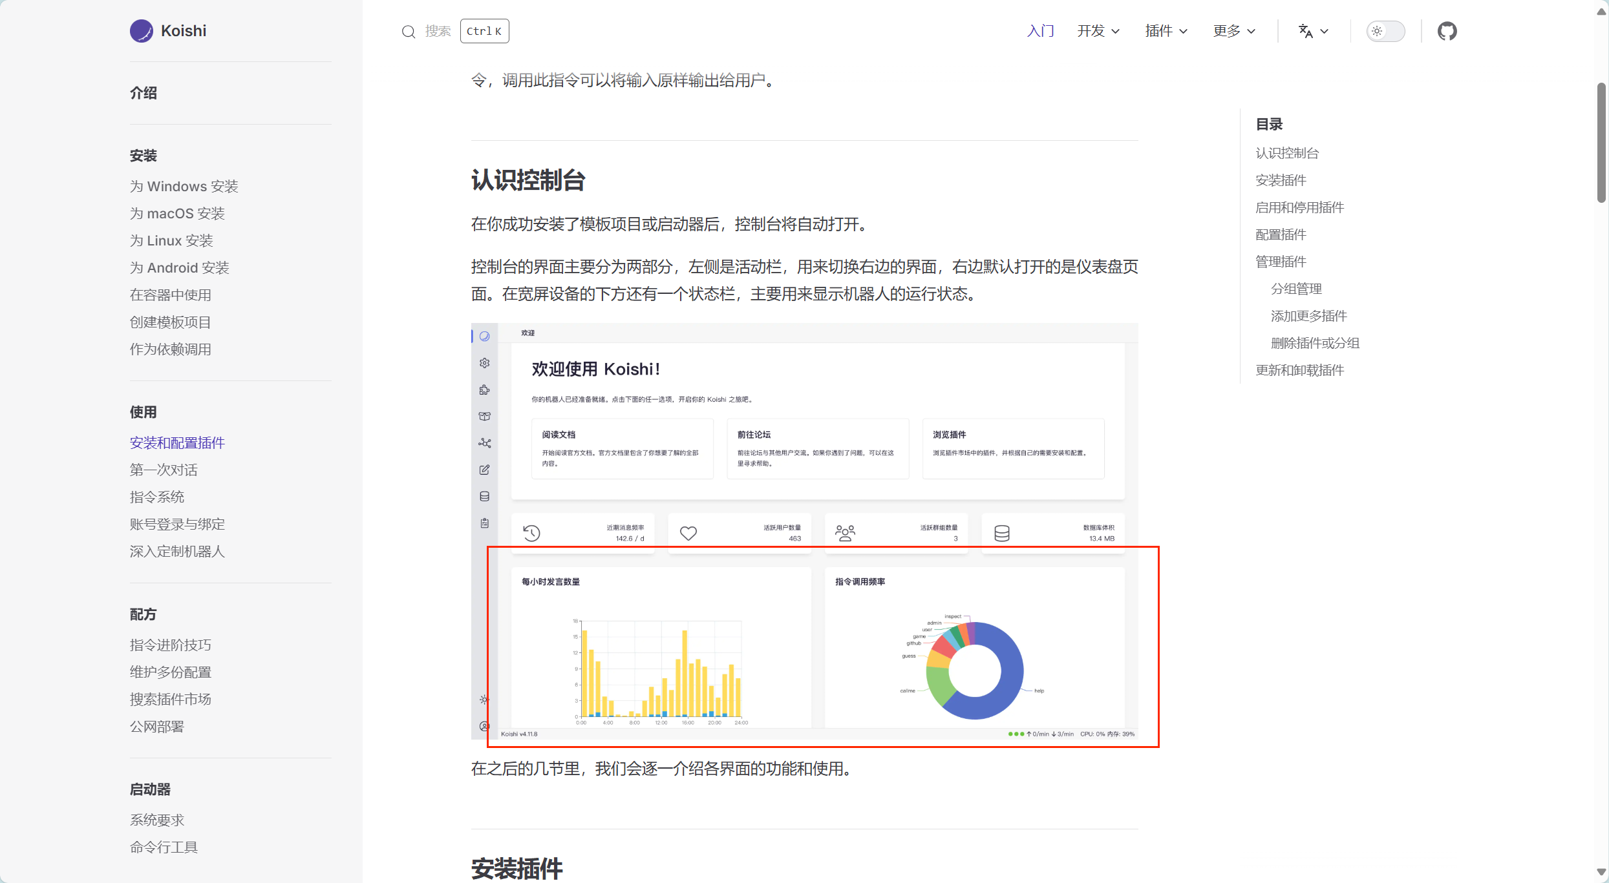The width and height of the screenshot is (1609, 883).
Task: Open 系统要求 launcher page
Action: 157,820
